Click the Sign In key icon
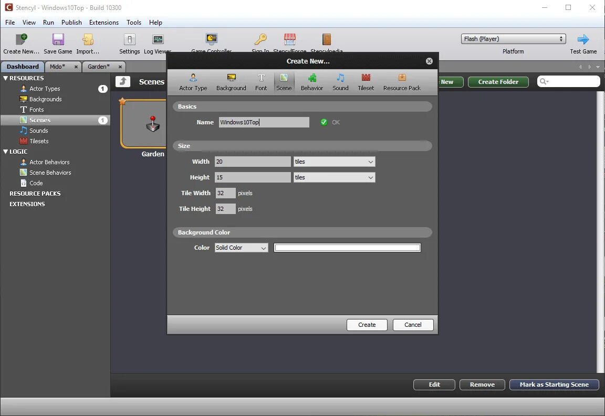This screenshot has width=605, height=416. 260,39
